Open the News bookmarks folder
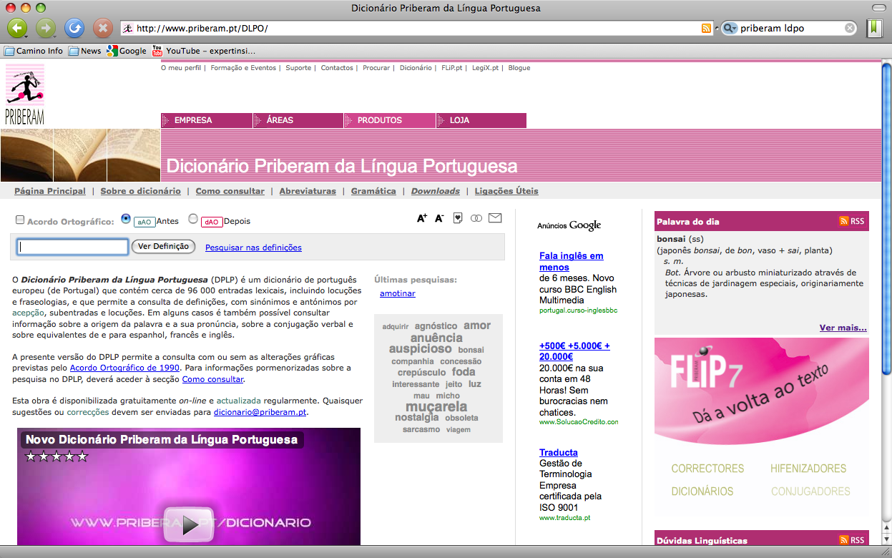Viewport: 892px width, 558px height. tap(85, 51)
